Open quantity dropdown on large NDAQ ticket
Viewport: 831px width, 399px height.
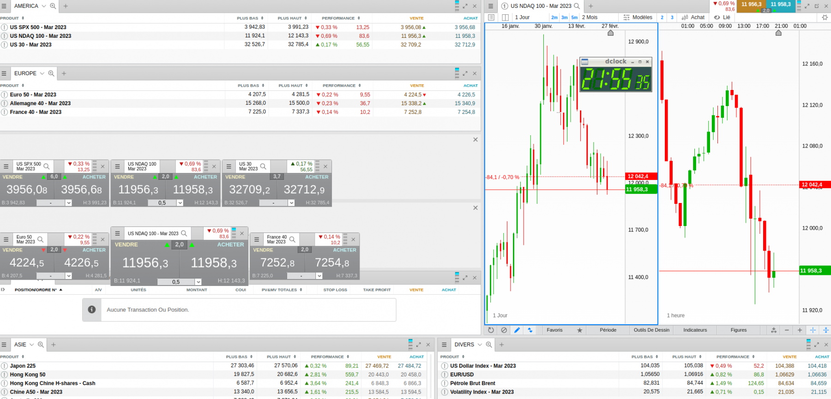click(x=198, y=282)
